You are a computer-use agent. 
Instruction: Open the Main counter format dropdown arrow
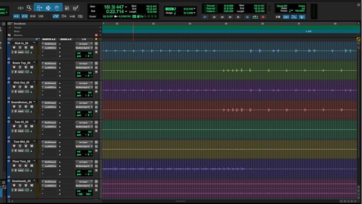pyautogui.click(x=126, y=7)
